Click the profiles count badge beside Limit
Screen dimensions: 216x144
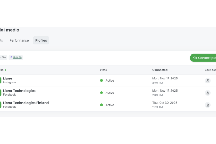tap(3, 57)
